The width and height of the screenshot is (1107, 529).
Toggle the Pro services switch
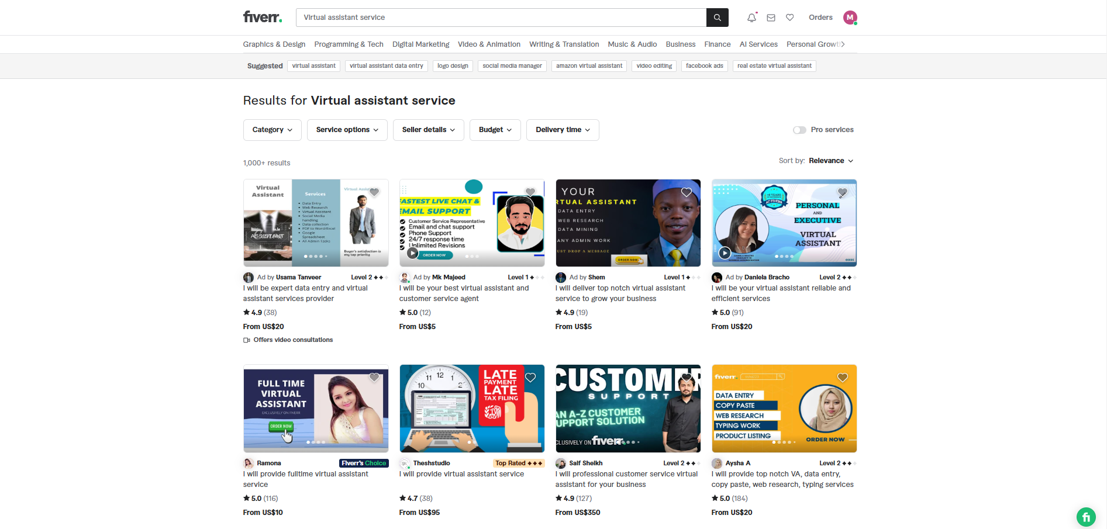click(799, 130)
